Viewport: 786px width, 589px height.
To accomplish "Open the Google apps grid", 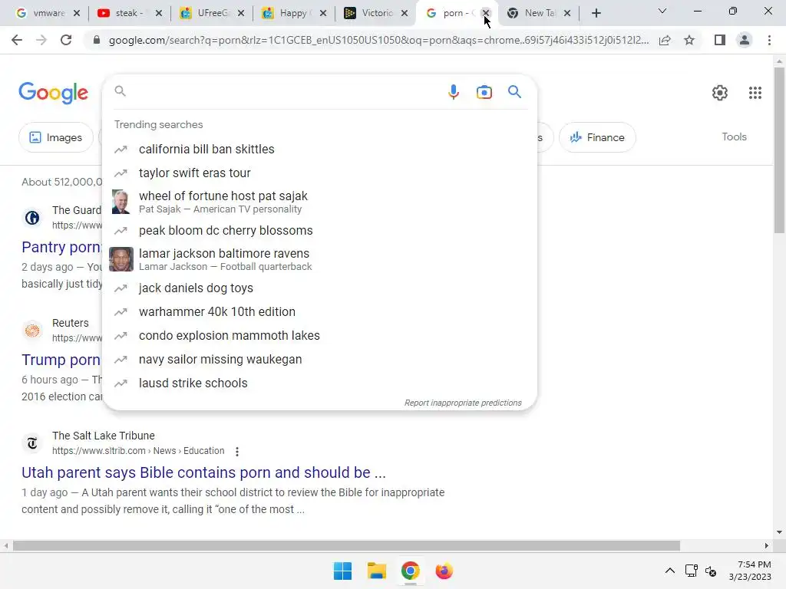I will [x=755, y=93].
